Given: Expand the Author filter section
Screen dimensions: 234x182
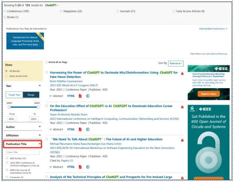Looking at the screenshot, I should 40,127.
